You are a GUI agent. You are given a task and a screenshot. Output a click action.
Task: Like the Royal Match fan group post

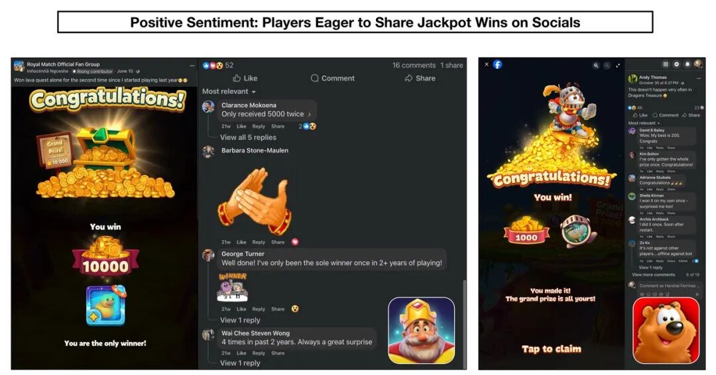tap(245, 78)
